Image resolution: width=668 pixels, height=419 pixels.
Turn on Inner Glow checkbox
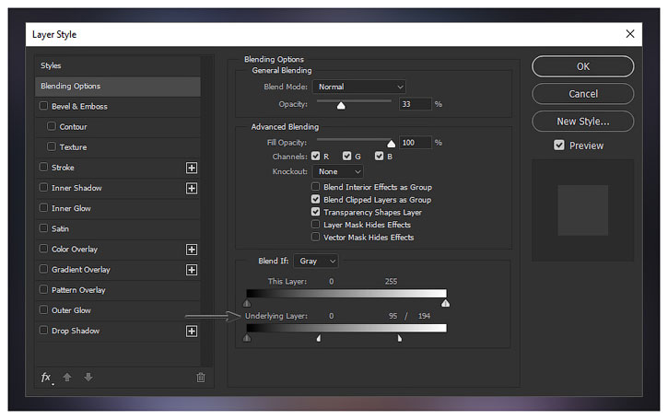[x=43, y=208]
